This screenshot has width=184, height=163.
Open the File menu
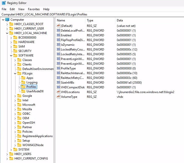point(4,9)
